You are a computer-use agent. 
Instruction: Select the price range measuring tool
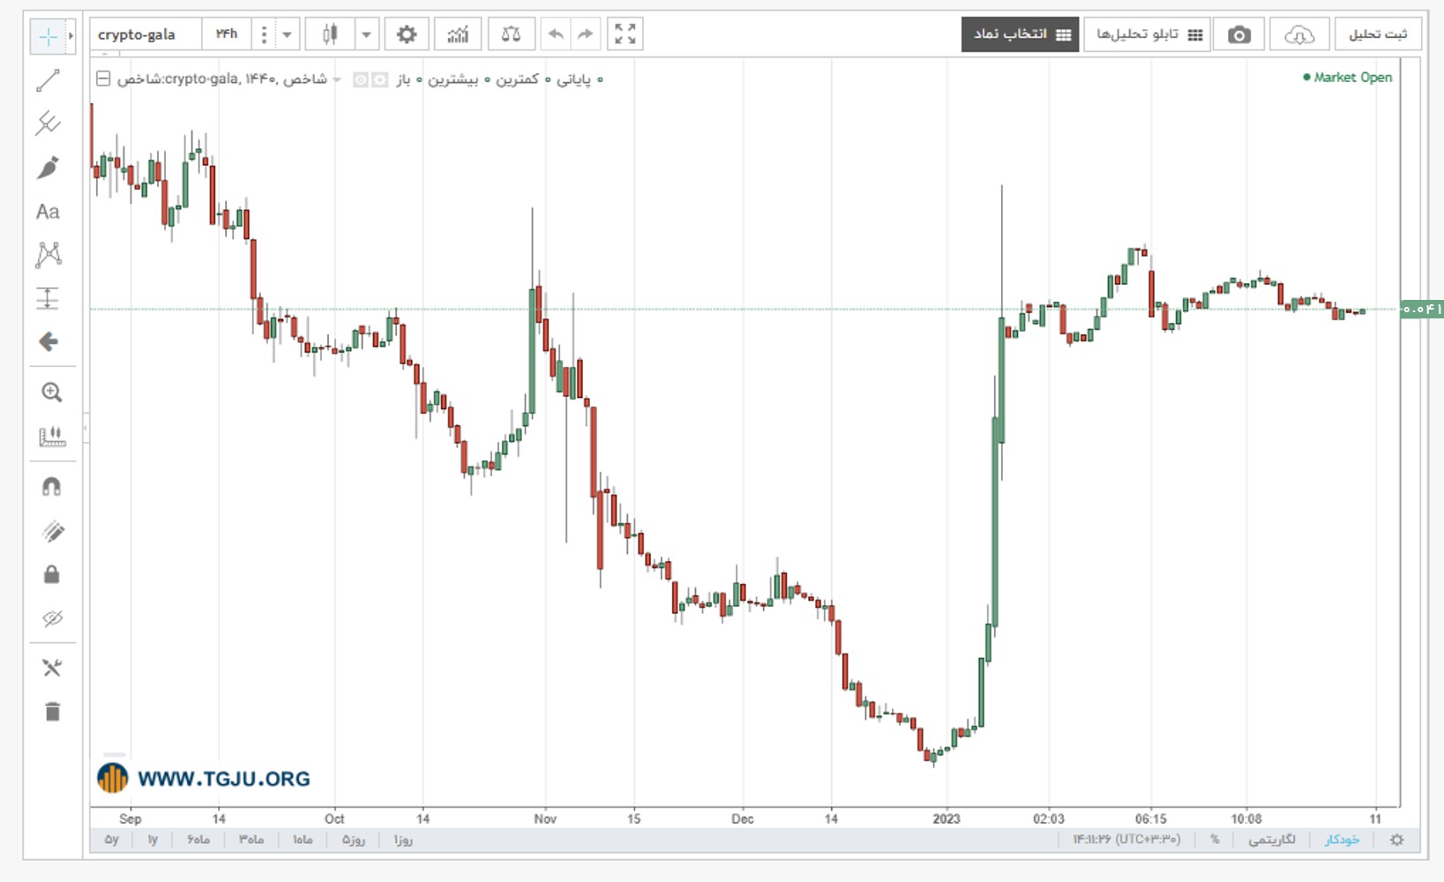pos(48,298)
